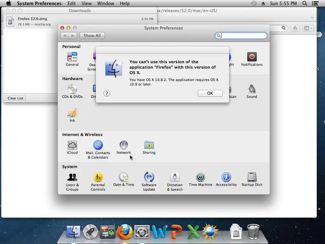
Task: Select Firefox 52.0.dmg in Downloads
Action: (x=80, y=21)
